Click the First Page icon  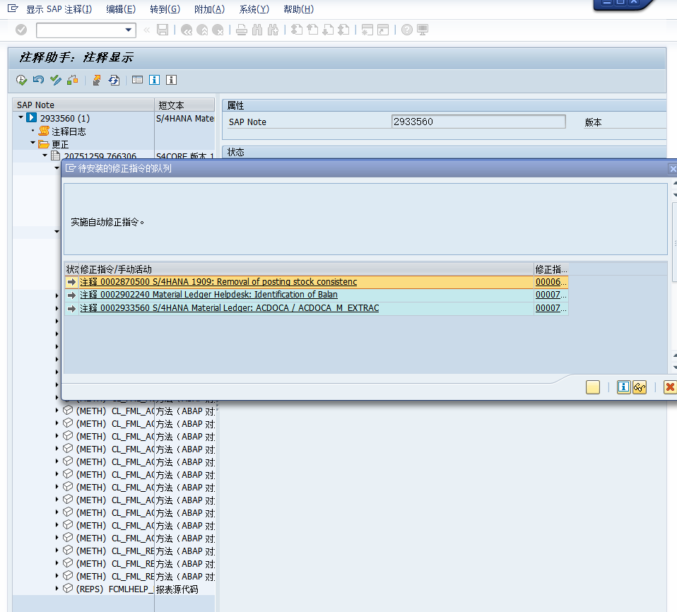coord(297,30)
